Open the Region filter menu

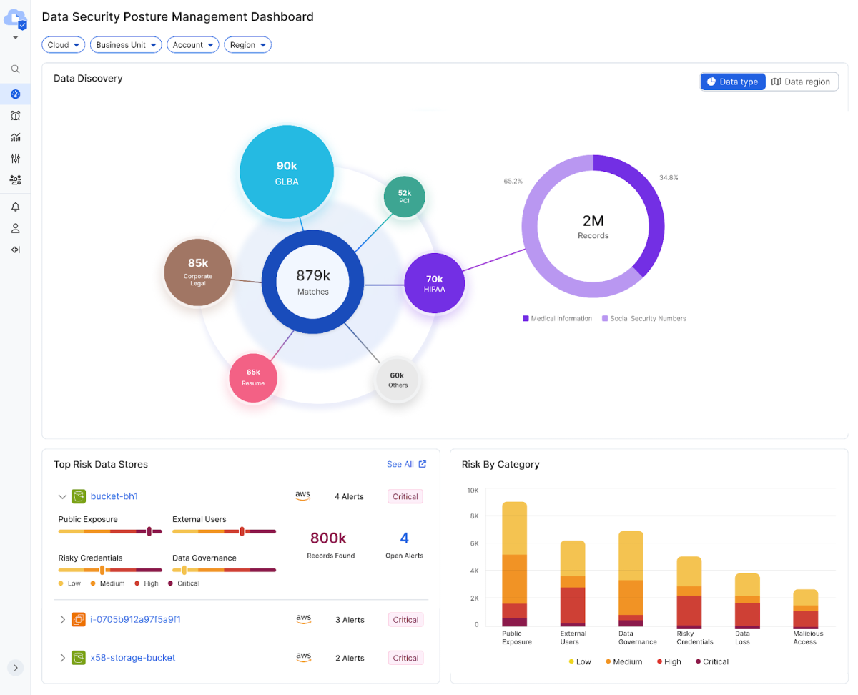pos(247,44)
